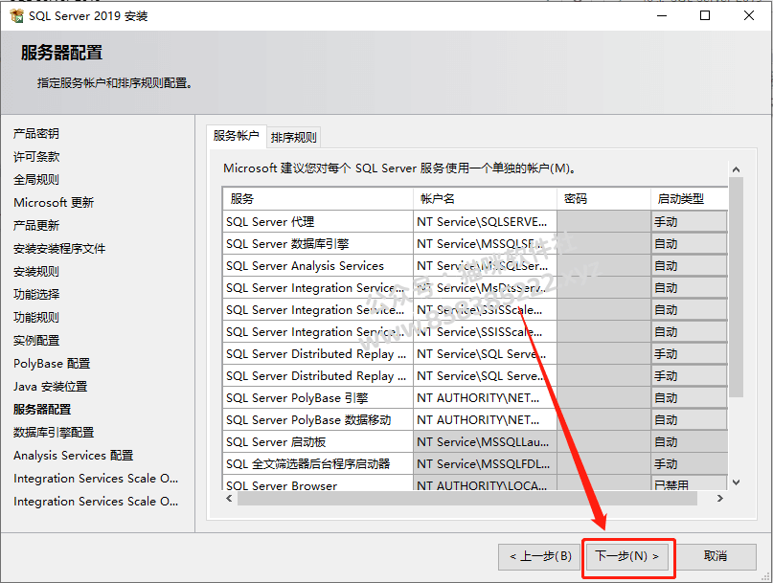Select the 功能规则 step
773x583 pixels.
36,318
